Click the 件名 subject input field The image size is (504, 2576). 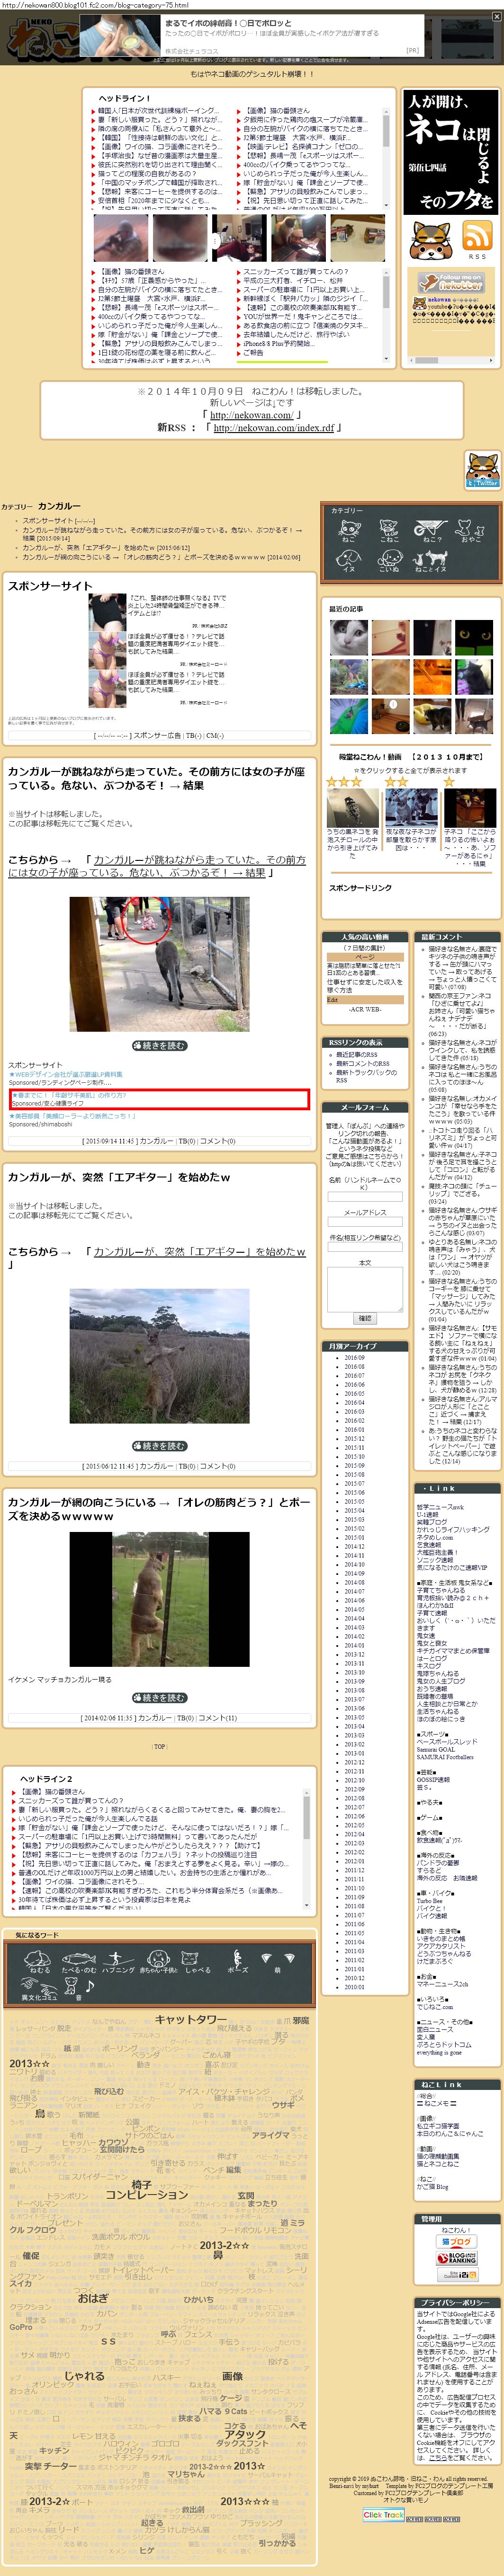365,1248
